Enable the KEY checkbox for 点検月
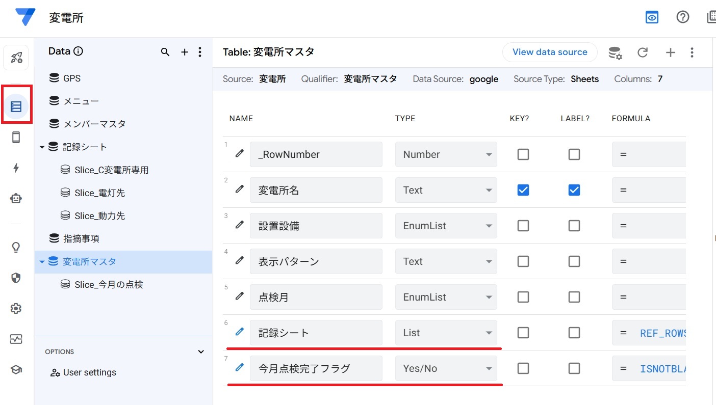716x405 pixels. [x=523, y=297]
